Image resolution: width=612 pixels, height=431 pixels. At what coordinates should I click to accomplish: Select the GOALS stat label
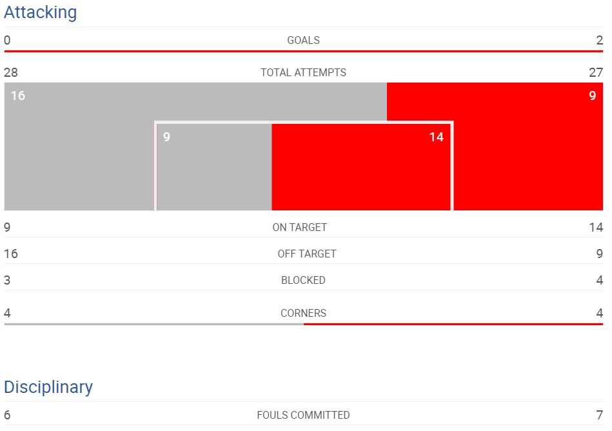pyautogui.click(x=303, y=40)
